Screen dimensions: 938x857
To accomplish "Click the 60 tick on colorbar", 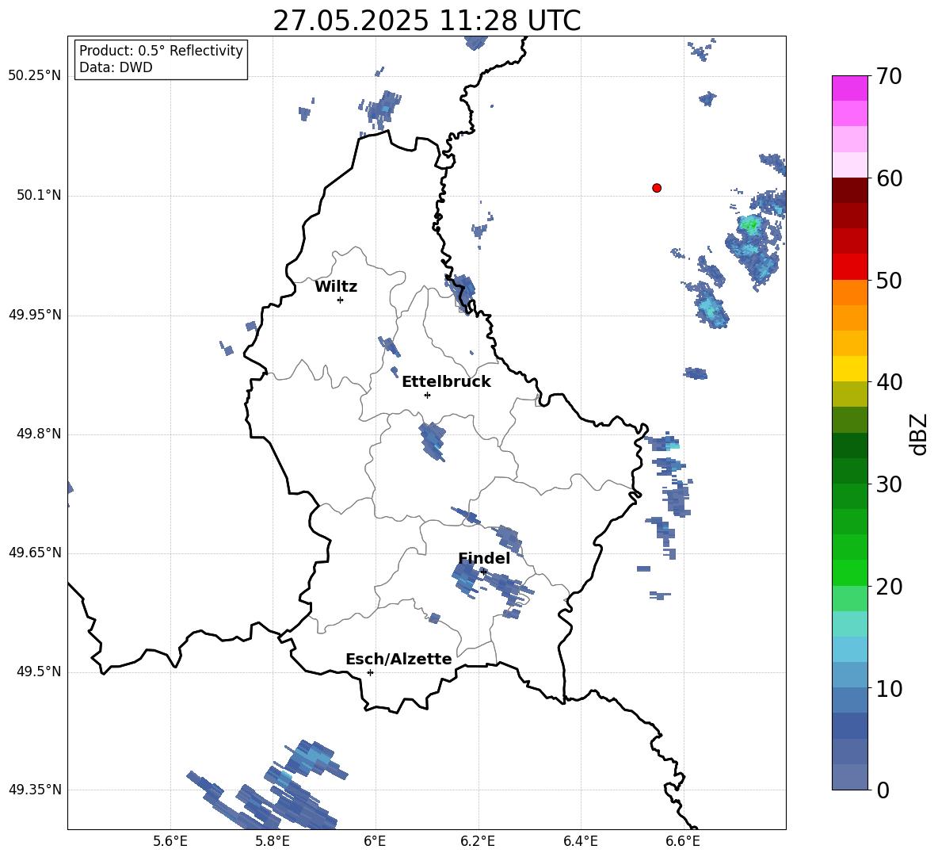I will 889,178.
